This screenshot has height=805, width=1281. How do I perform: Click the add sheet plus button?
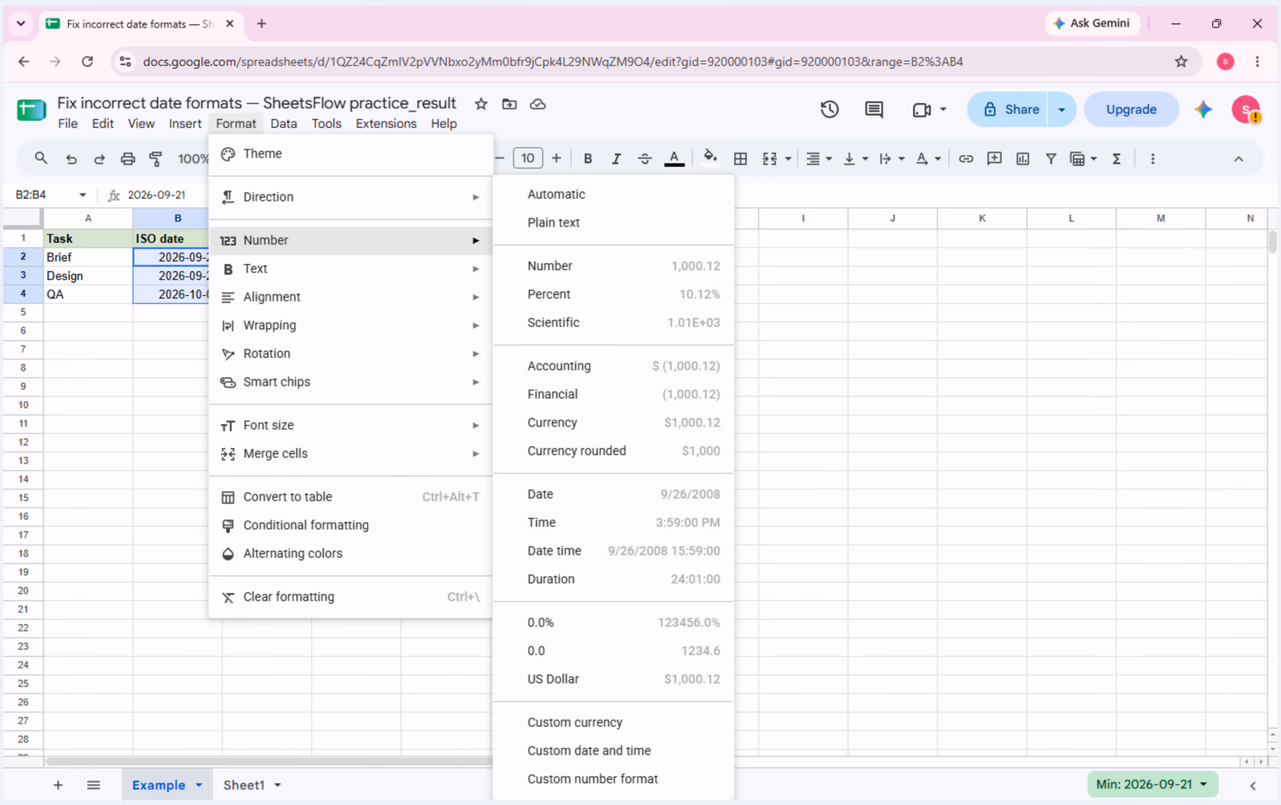58,785
